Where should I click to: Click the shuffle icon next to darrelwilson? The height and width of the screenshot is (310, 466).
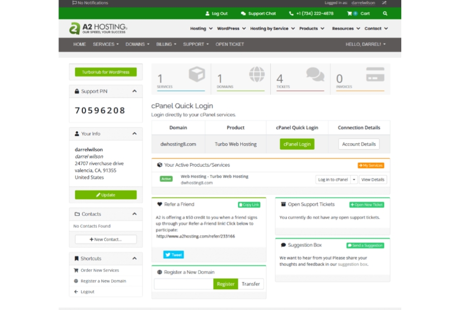click(x=384, y=3)
